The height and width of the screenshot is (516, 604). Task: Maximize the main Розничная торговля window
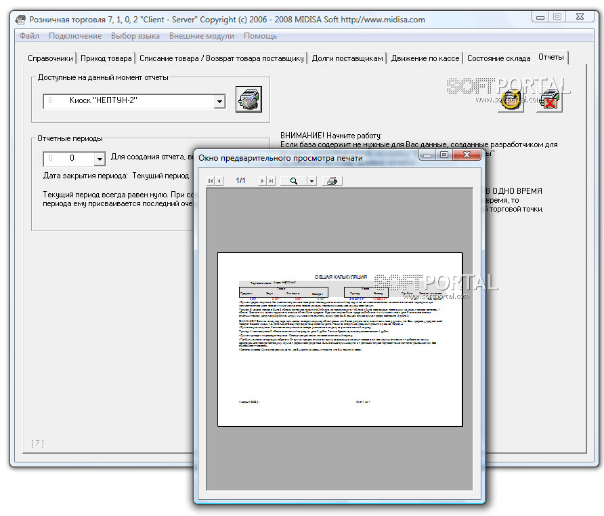[x=557, y=17]
